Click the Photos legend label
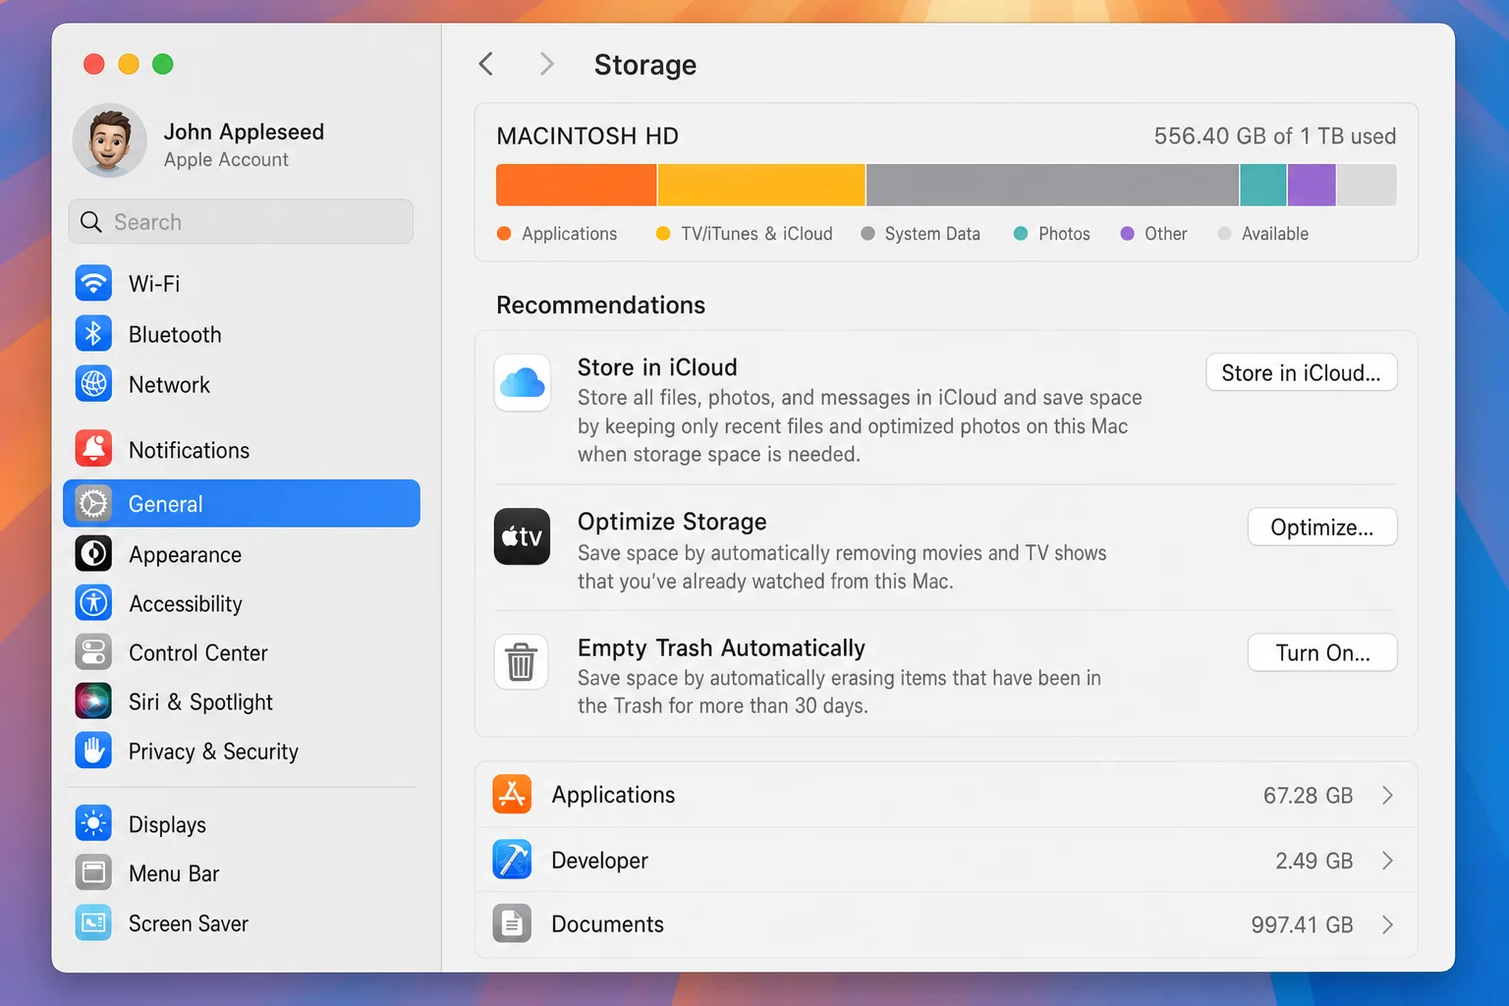 click(1064, 234)
